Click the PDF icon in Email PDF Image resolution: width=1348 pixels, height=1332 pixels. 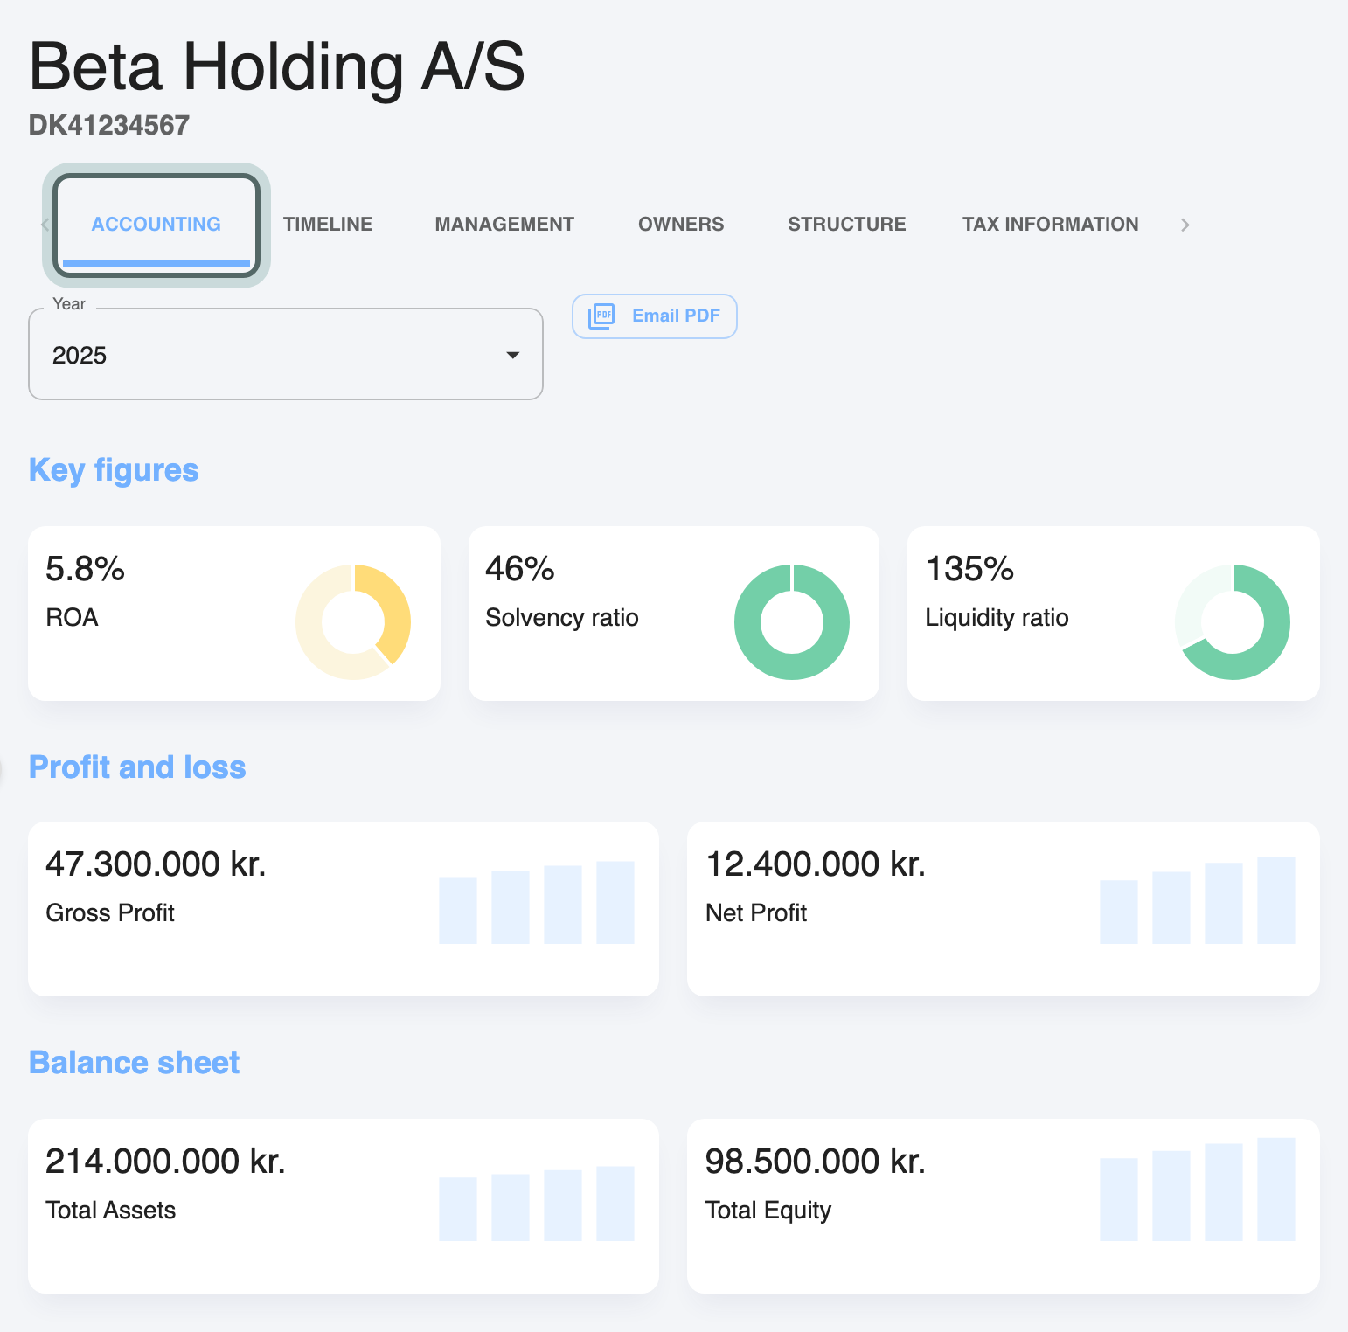tap(601, 316)
